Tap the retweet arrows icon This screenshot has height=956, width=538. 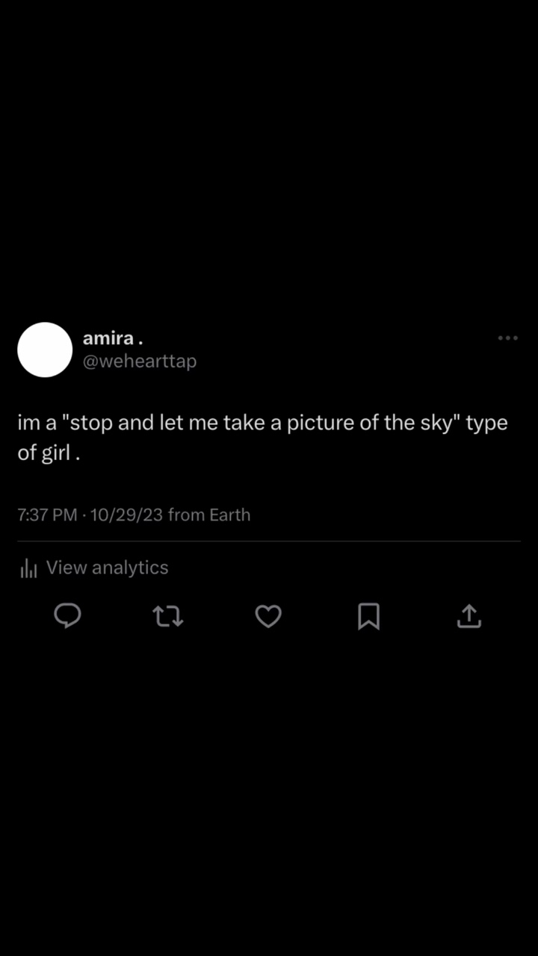coord(168,616)
